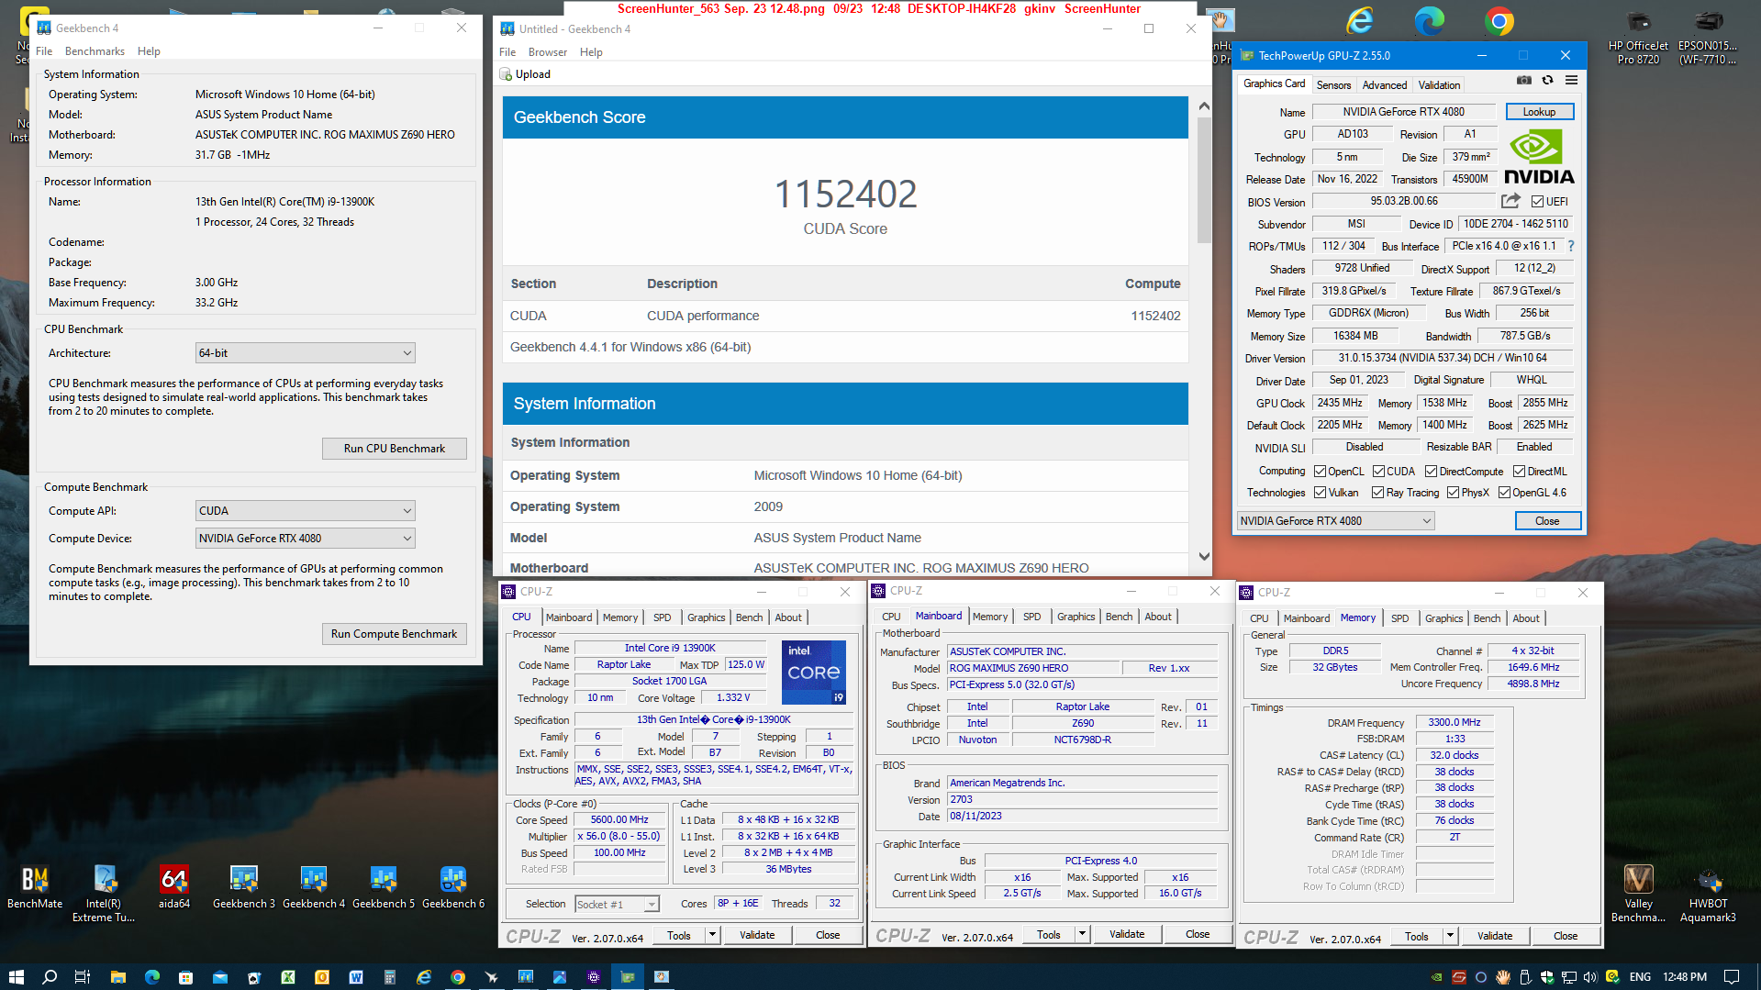The height and width of the screenshot is (990, 1761).
Task: Toggle the Ray Tracing checkbox
Action: tap(1377, 493)
